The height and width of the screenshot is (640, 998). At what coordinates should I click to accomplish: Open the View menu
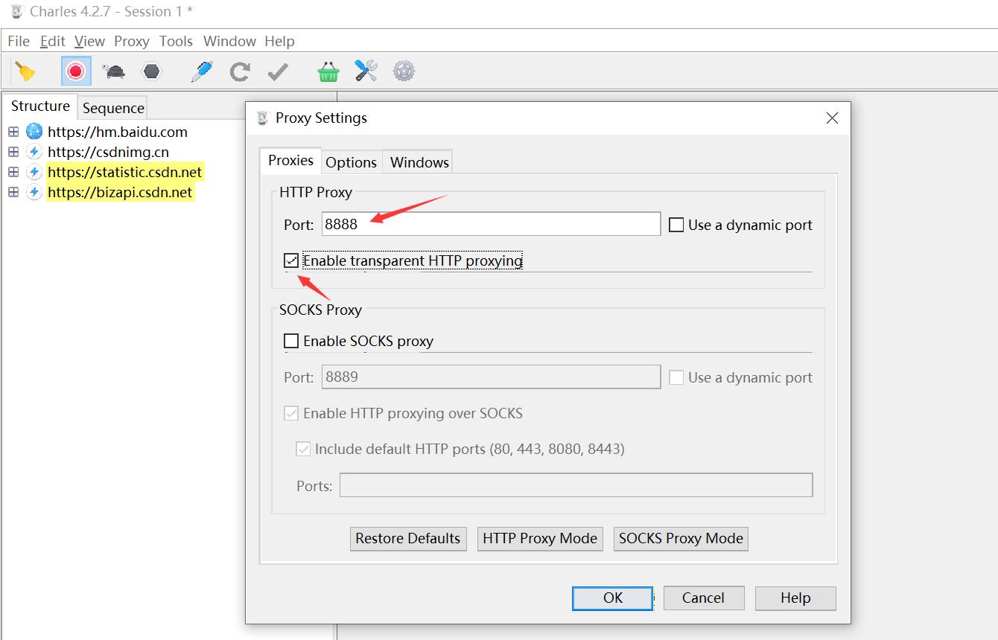pos(89,41)
